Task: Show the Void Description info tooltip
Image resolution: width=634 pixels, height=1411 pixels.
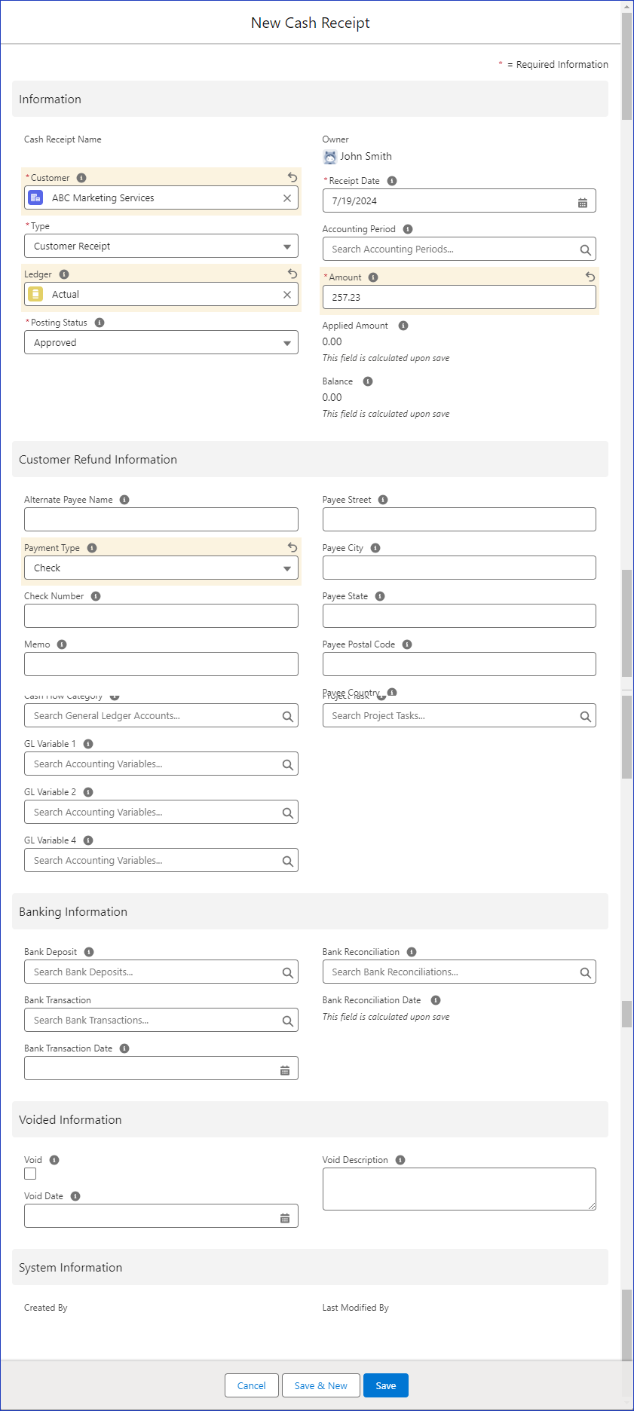Action: 400,1160
